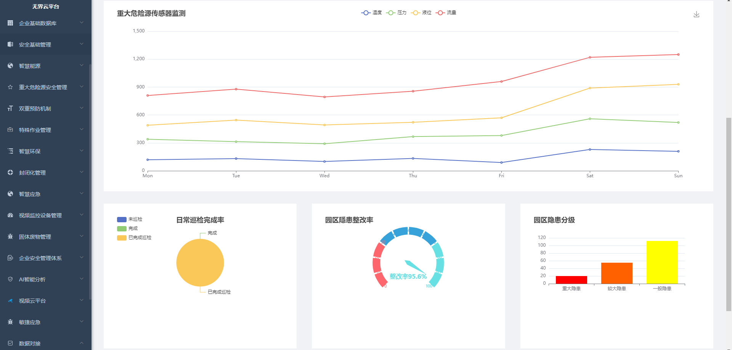This screenshot has height=350, width=732.
Task: Click the yellow pie chart circle
Action: [x=200, y=263]
